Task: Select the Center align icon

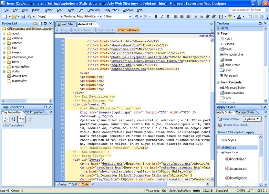Action: (182, 16)
